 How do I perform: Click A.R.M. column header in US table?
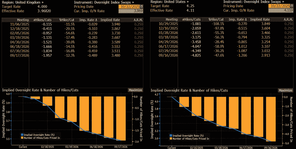pos(288,19)
